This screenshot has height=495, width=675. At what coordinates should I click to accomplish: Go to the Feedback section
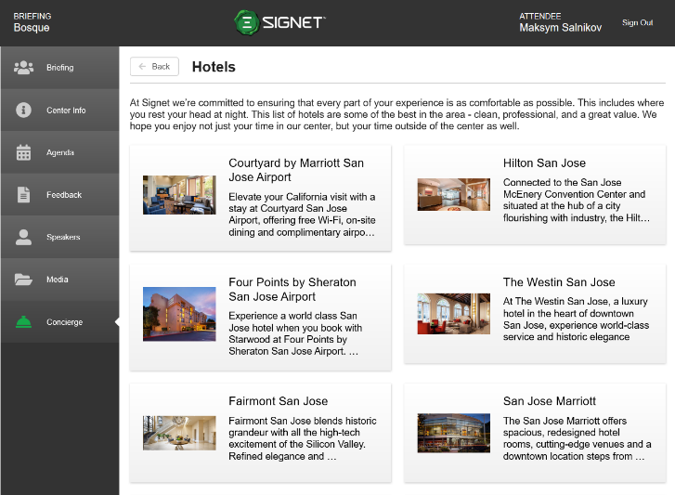(59, 194)
